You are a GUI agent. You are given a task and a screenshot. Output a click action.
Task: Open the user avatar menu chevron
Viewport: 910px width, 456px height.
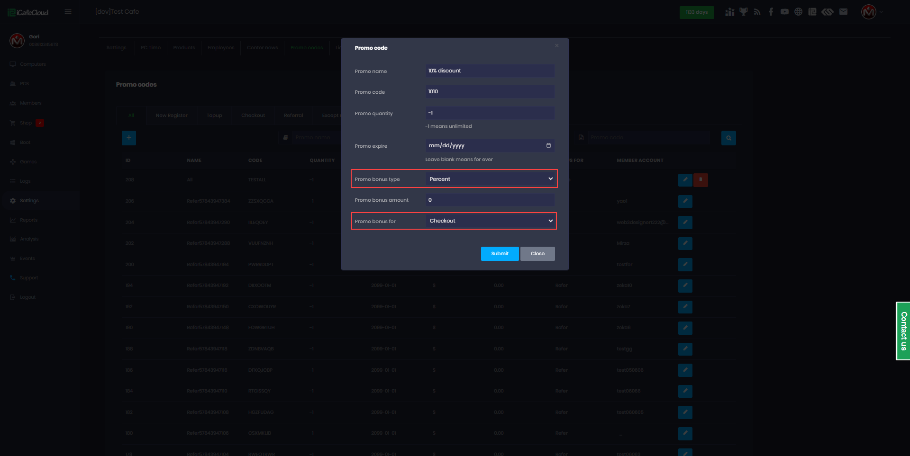click(x=882, y=12)
